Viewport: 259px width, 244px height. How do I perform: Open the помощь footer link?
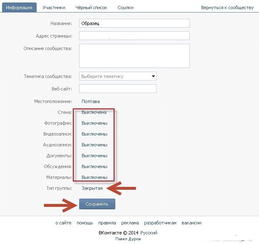tap(85, 223)
